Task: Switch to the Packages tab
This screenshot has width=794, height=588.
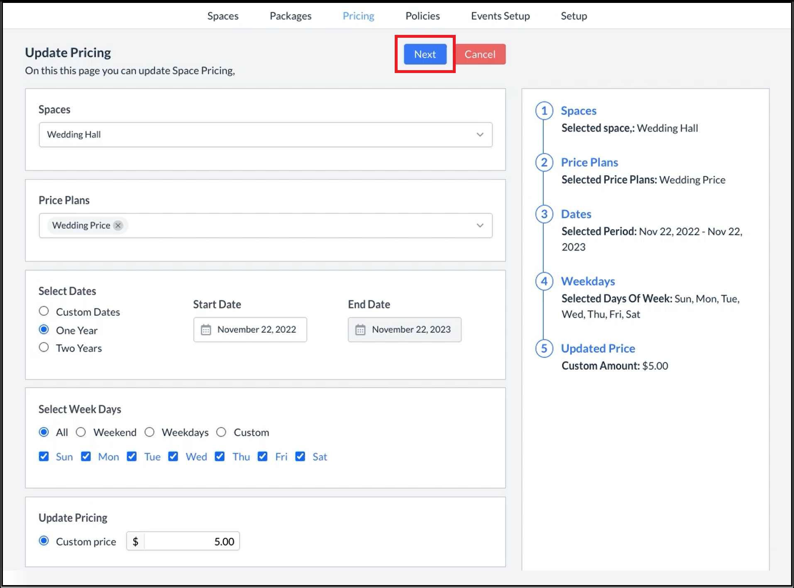Action: tap(290, 16)
